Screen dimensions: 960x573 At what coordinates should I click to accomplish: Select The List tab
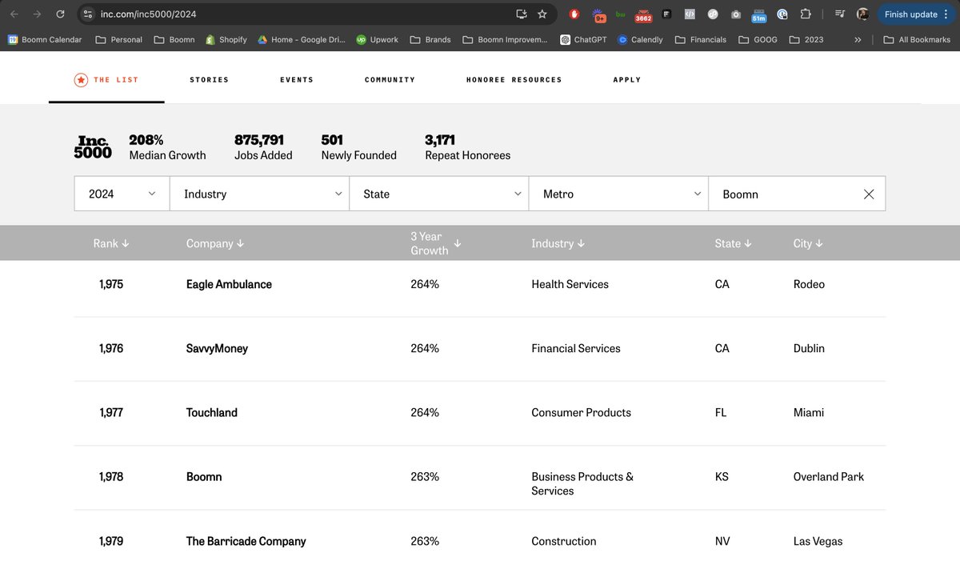(106, 80)
